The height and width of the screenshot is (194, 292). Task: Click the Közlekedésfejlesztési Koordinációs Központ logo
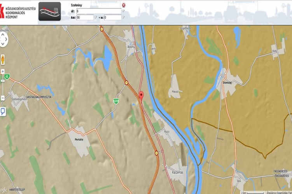point(17,12)
